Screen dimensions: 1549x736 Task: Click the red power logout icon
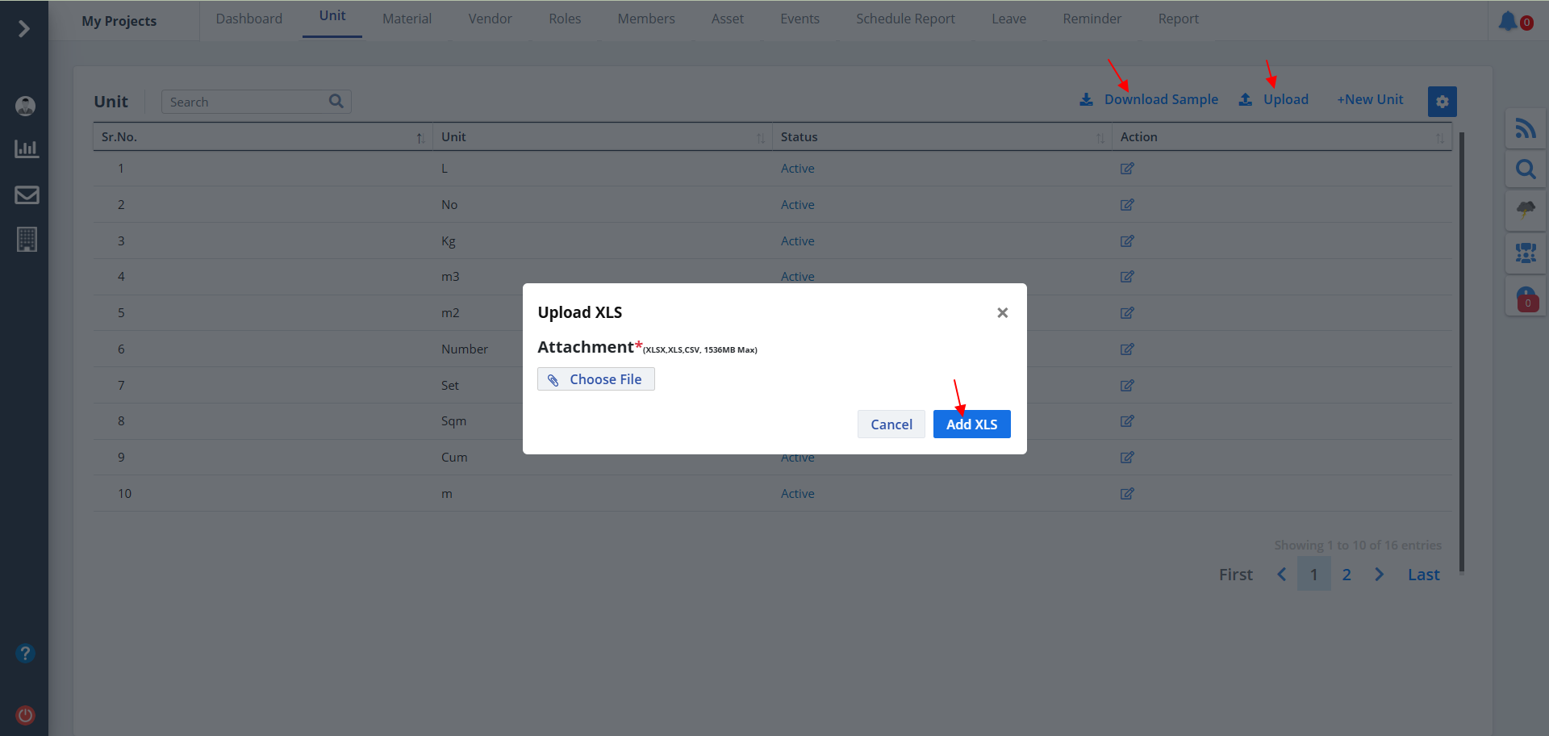click(26, 715)
